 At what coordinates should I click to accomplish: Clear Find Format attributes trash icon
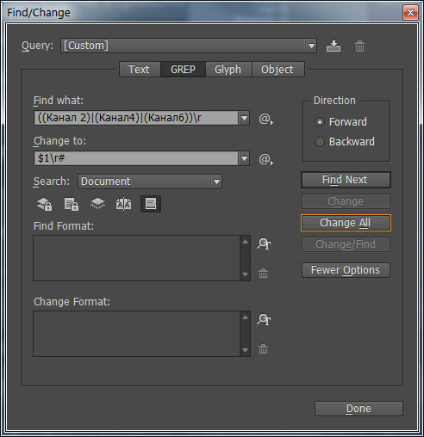[263, 274]
